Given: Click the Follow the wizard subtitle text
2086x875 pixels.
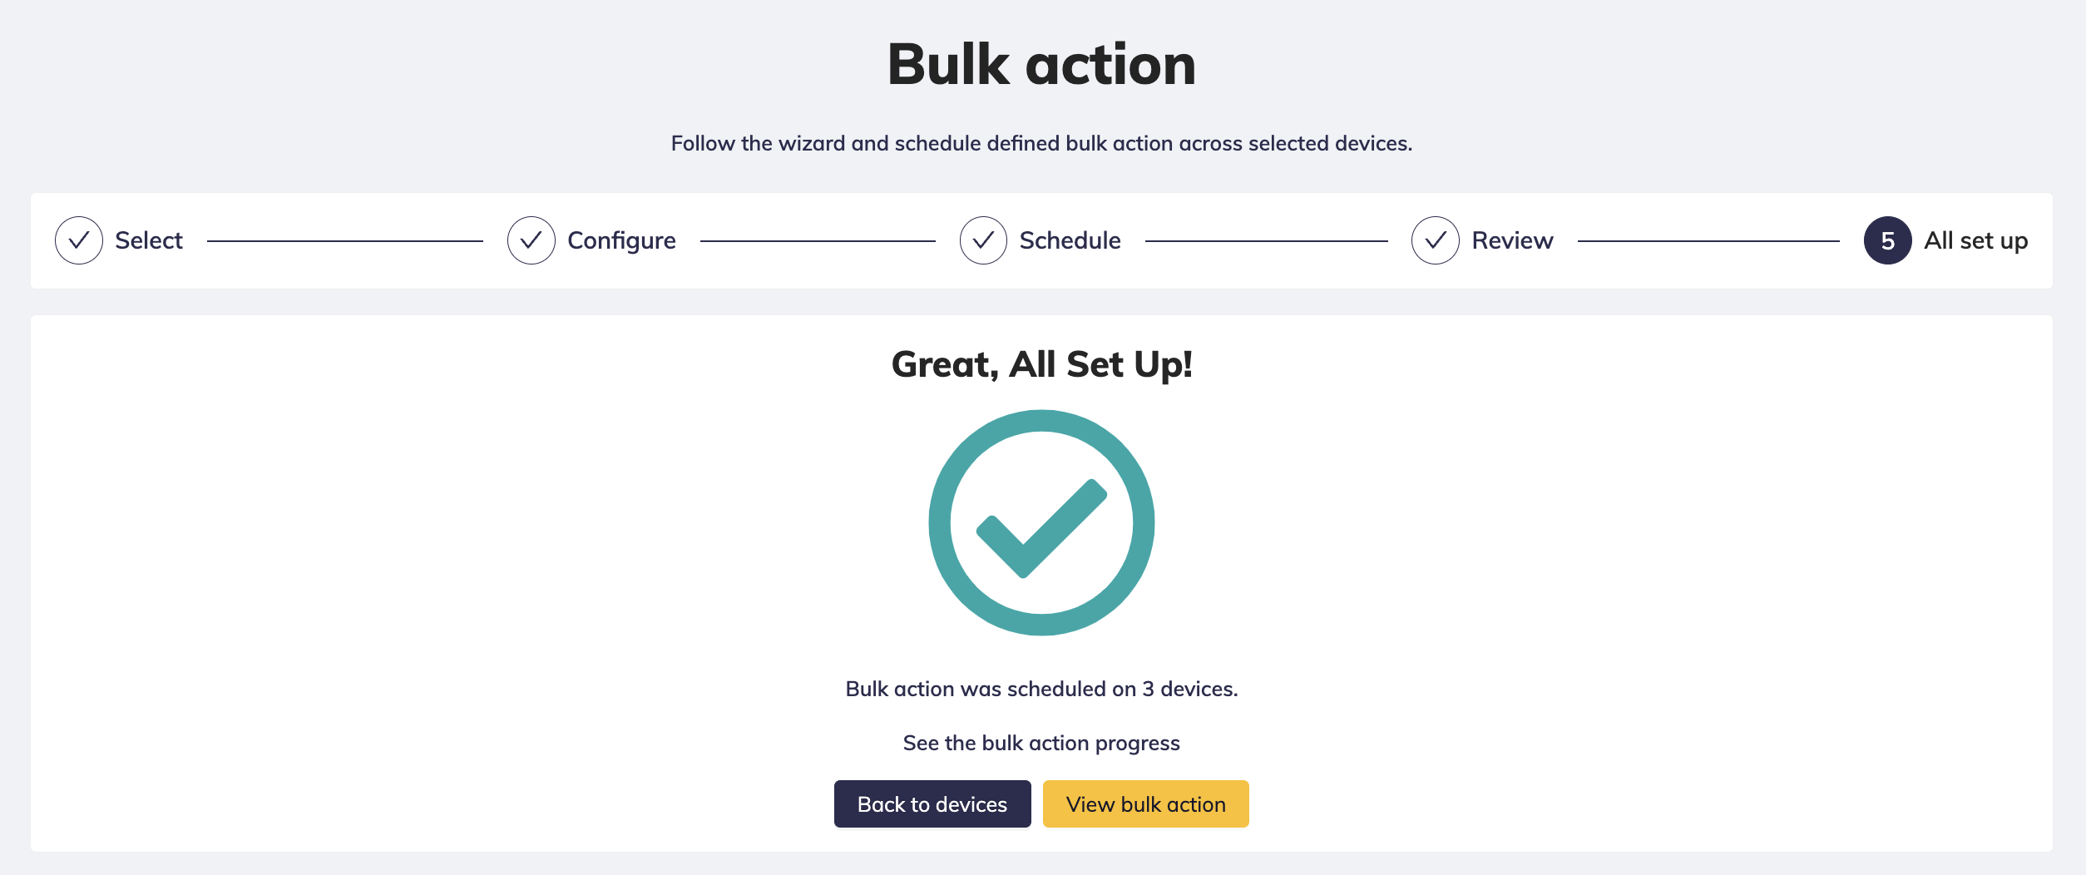Looking at the screenshot, I should [x=1041, y=143].
